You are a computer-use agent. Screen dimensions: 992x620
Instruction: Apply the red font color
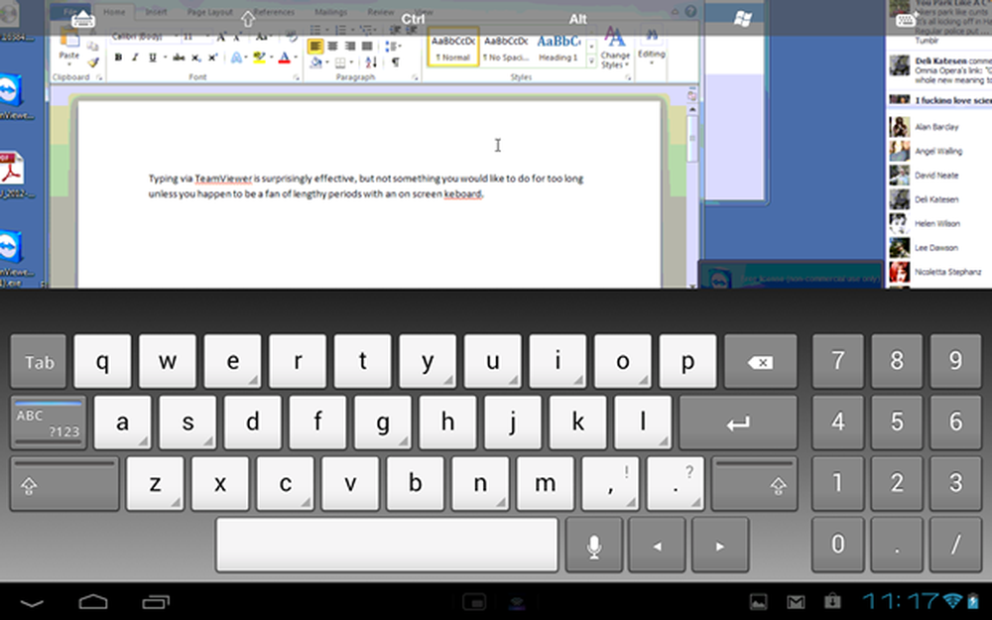pyautogui.click(x=284, y=58)
